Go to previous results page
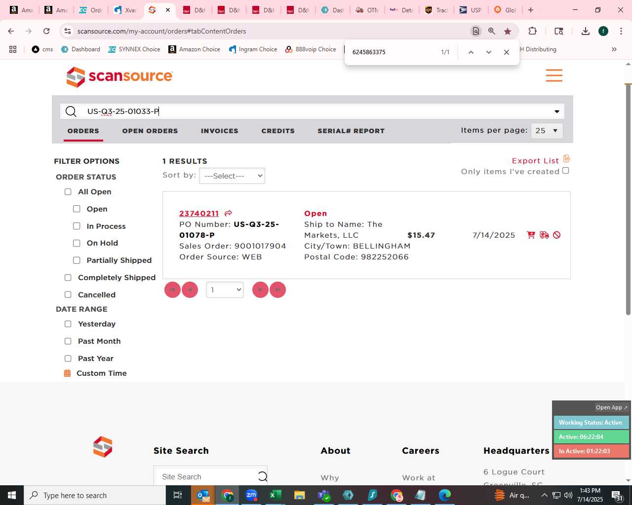The image size is (632, 505). 190,290
